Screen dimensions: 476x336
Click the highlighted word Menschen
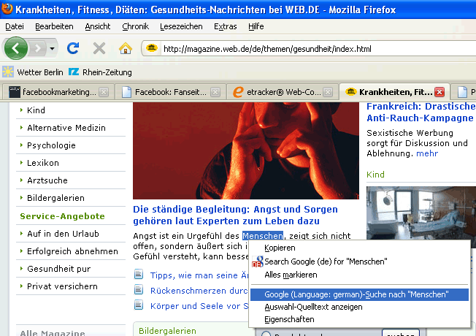click(263, 236)
